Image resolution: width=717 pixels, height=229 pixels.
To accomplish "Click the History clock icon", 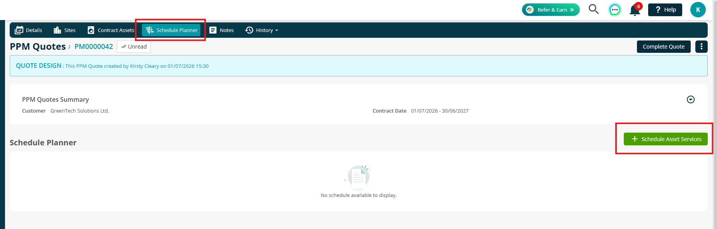I will click(x=249, y=30).
